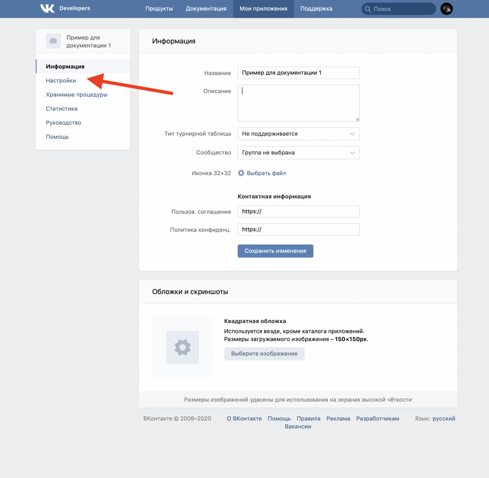Open the Разработчикам footer link

coord(378,419)
